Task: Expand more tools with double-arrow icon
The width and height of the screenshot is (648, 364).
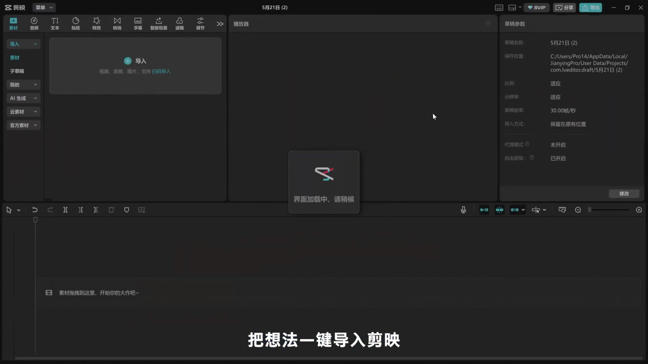Action: click(x=220, y=24)
